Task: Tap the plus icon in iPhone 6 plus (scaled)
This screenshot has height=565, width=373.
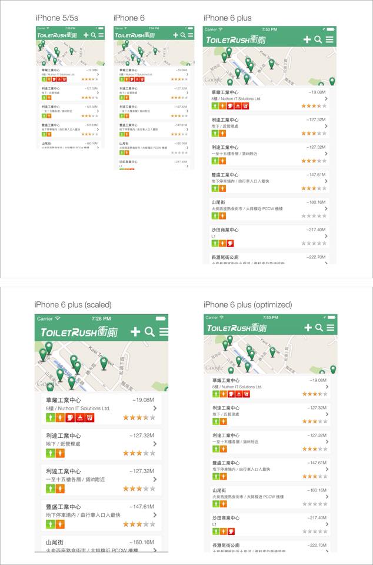Action: point(135,332)
